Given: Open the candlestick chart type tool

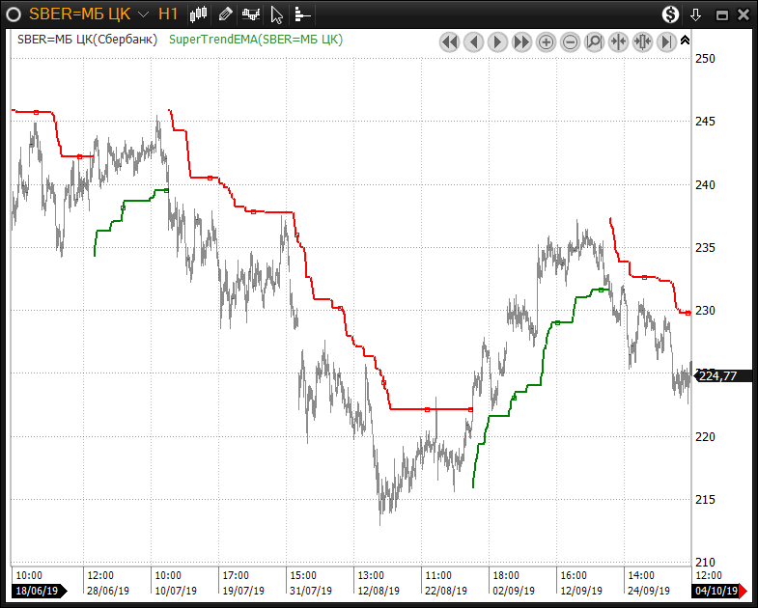Looking at the screenshot, I should (199, 14).
